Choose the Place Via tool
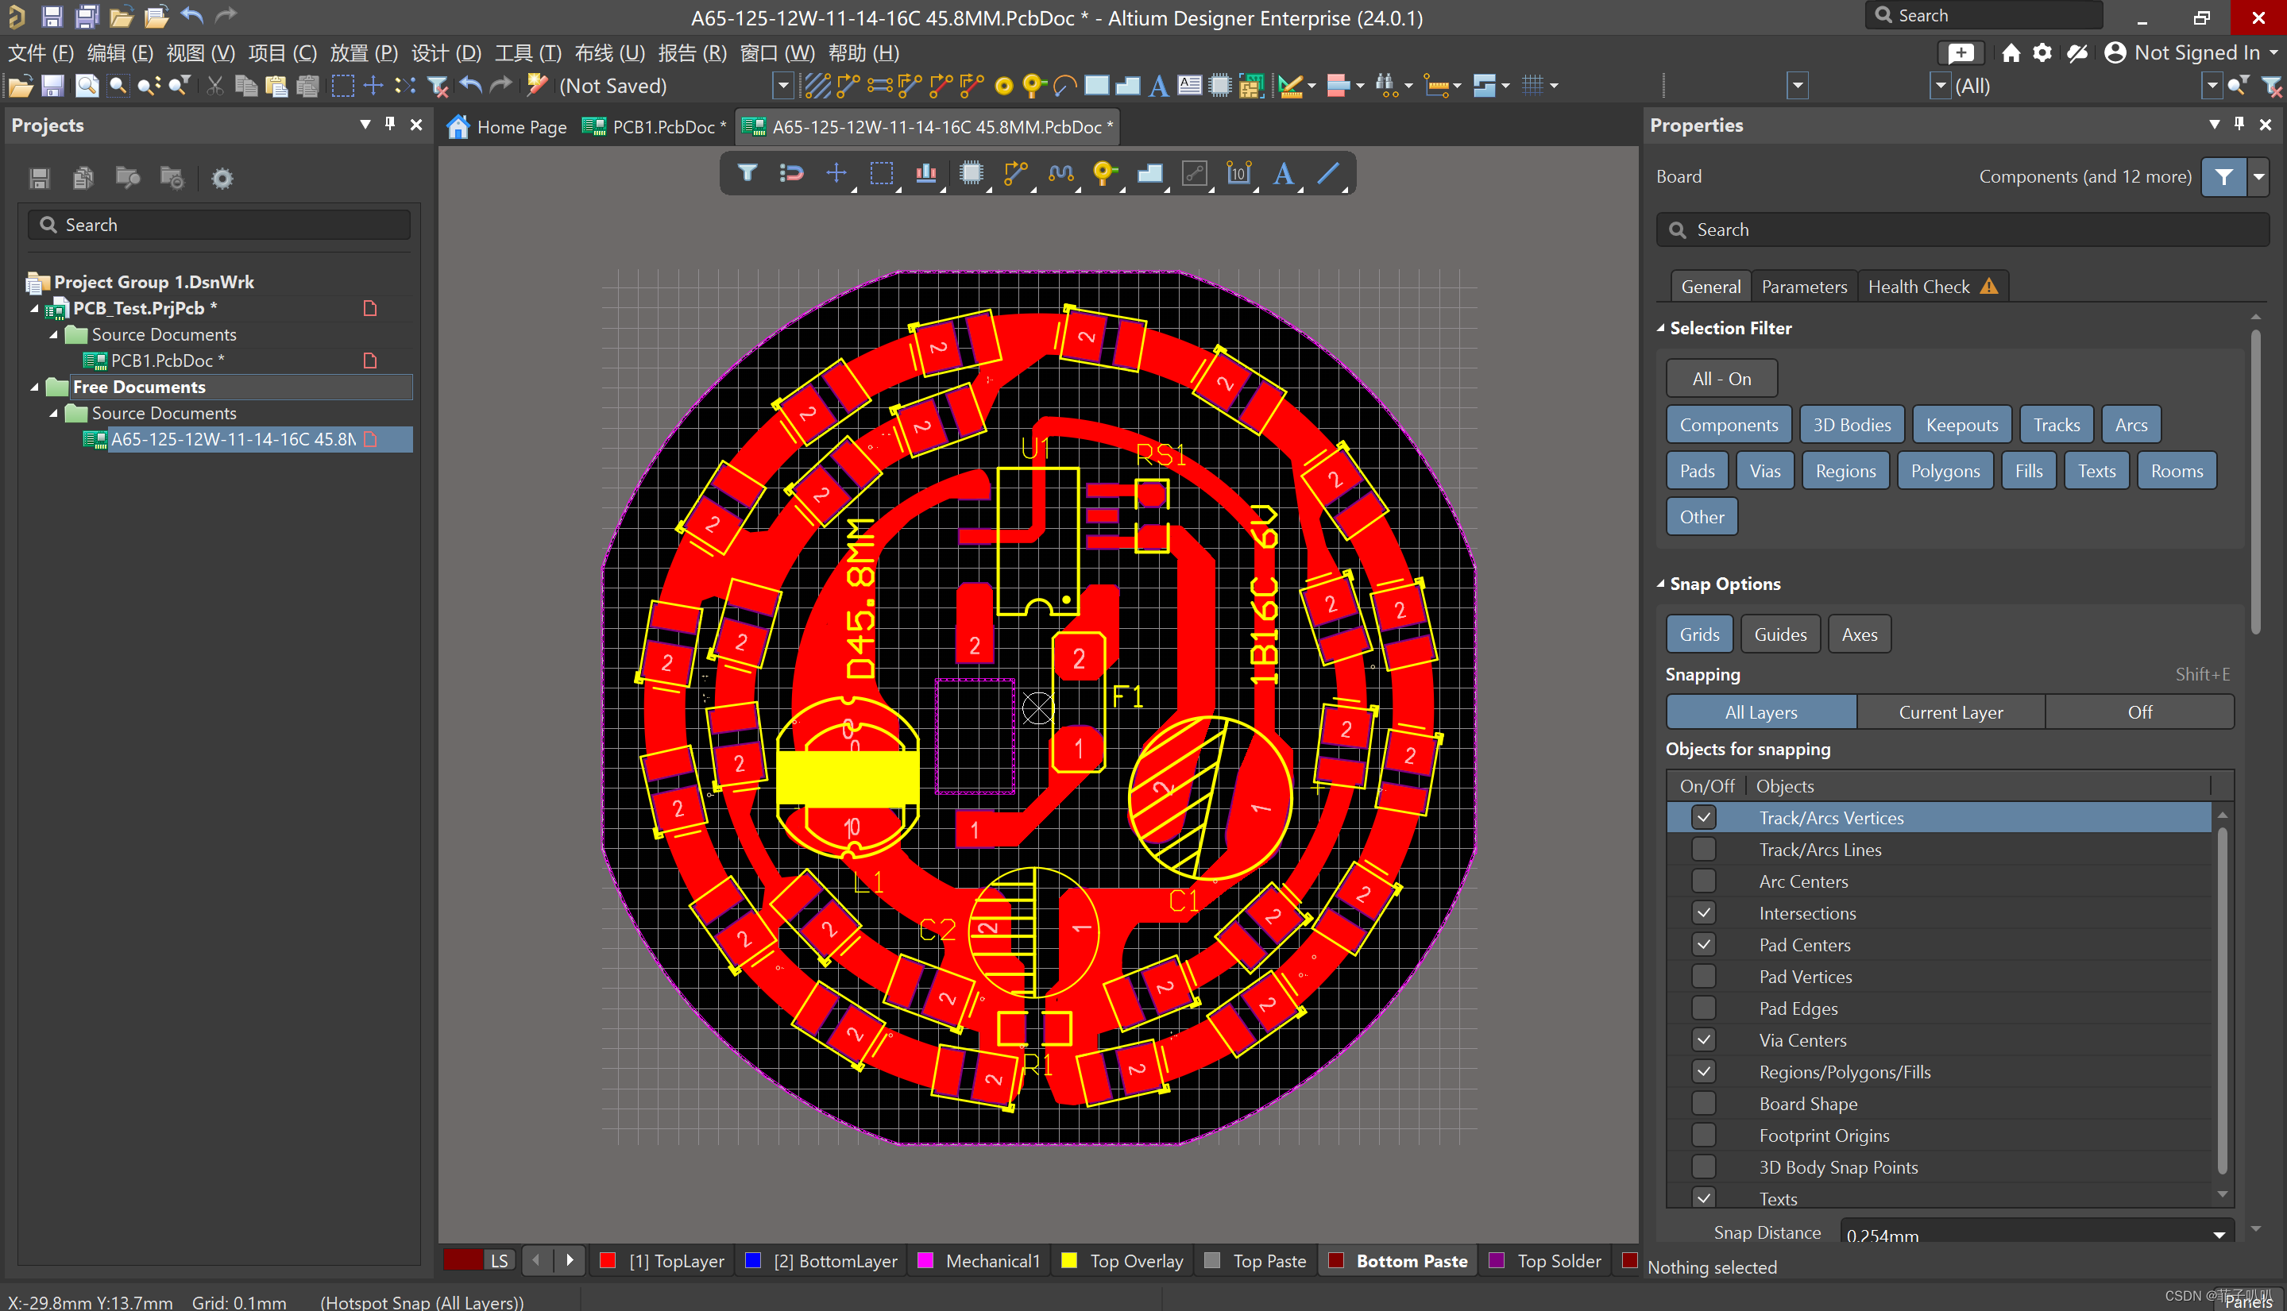2287x1311 pixels. pos(1104,173)
